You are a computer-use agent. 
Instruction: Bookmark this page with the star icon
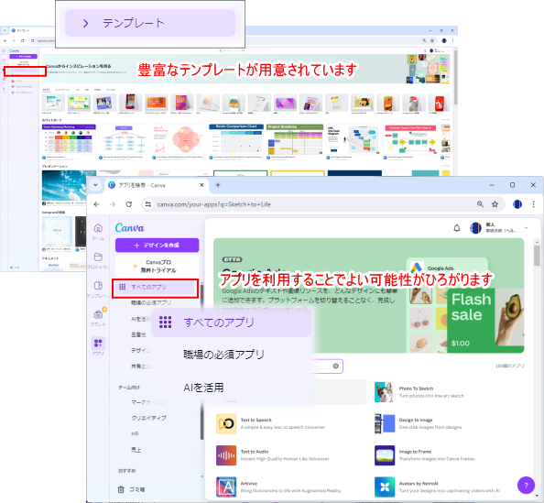coord(495,204)
